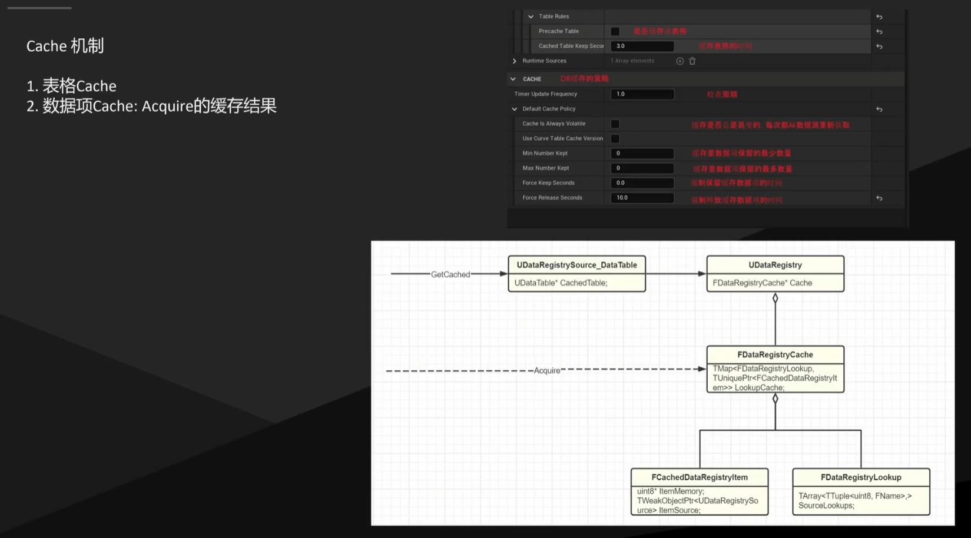Click the Force Keep Seconds field
Image resolution: width=971 pixels, height=538 pixels.
pos(642,183)
